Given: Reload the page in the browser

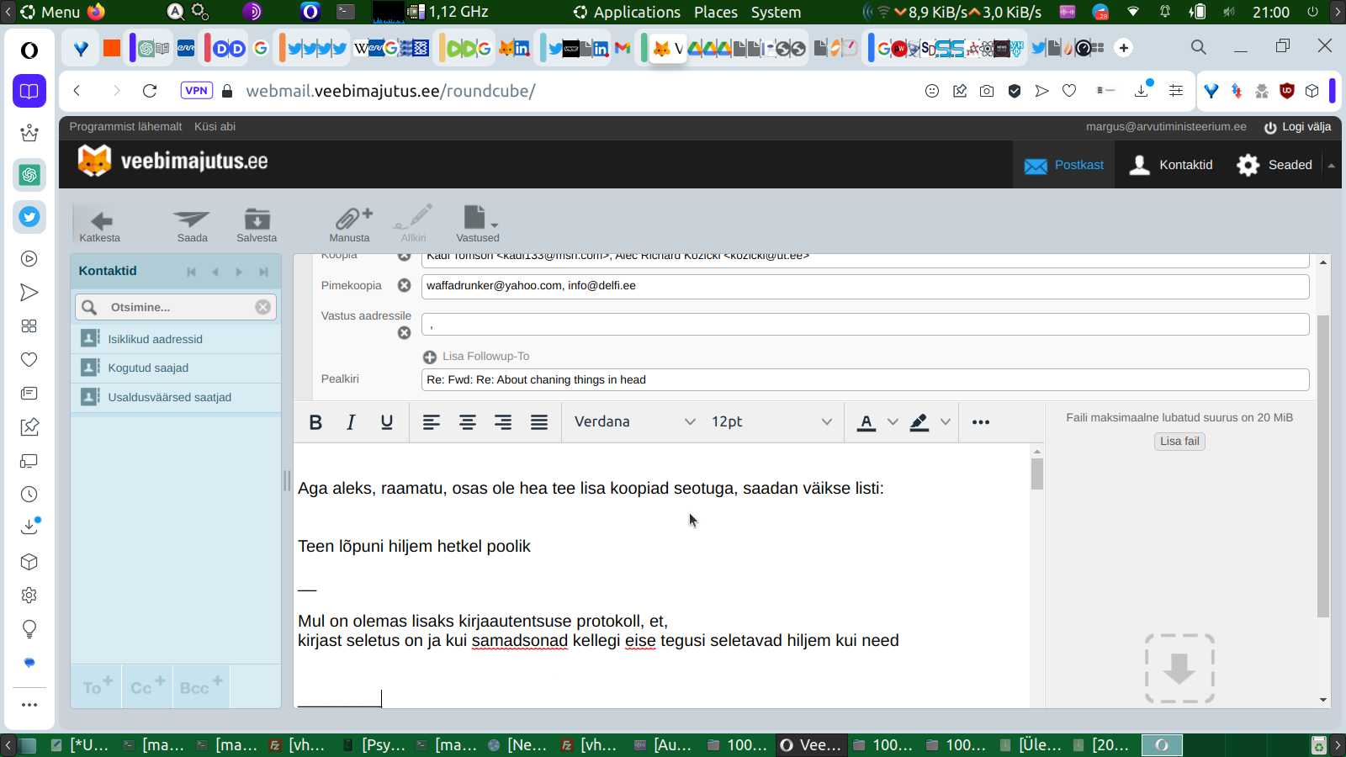Looking at the screenshot, I should [150, 91].
